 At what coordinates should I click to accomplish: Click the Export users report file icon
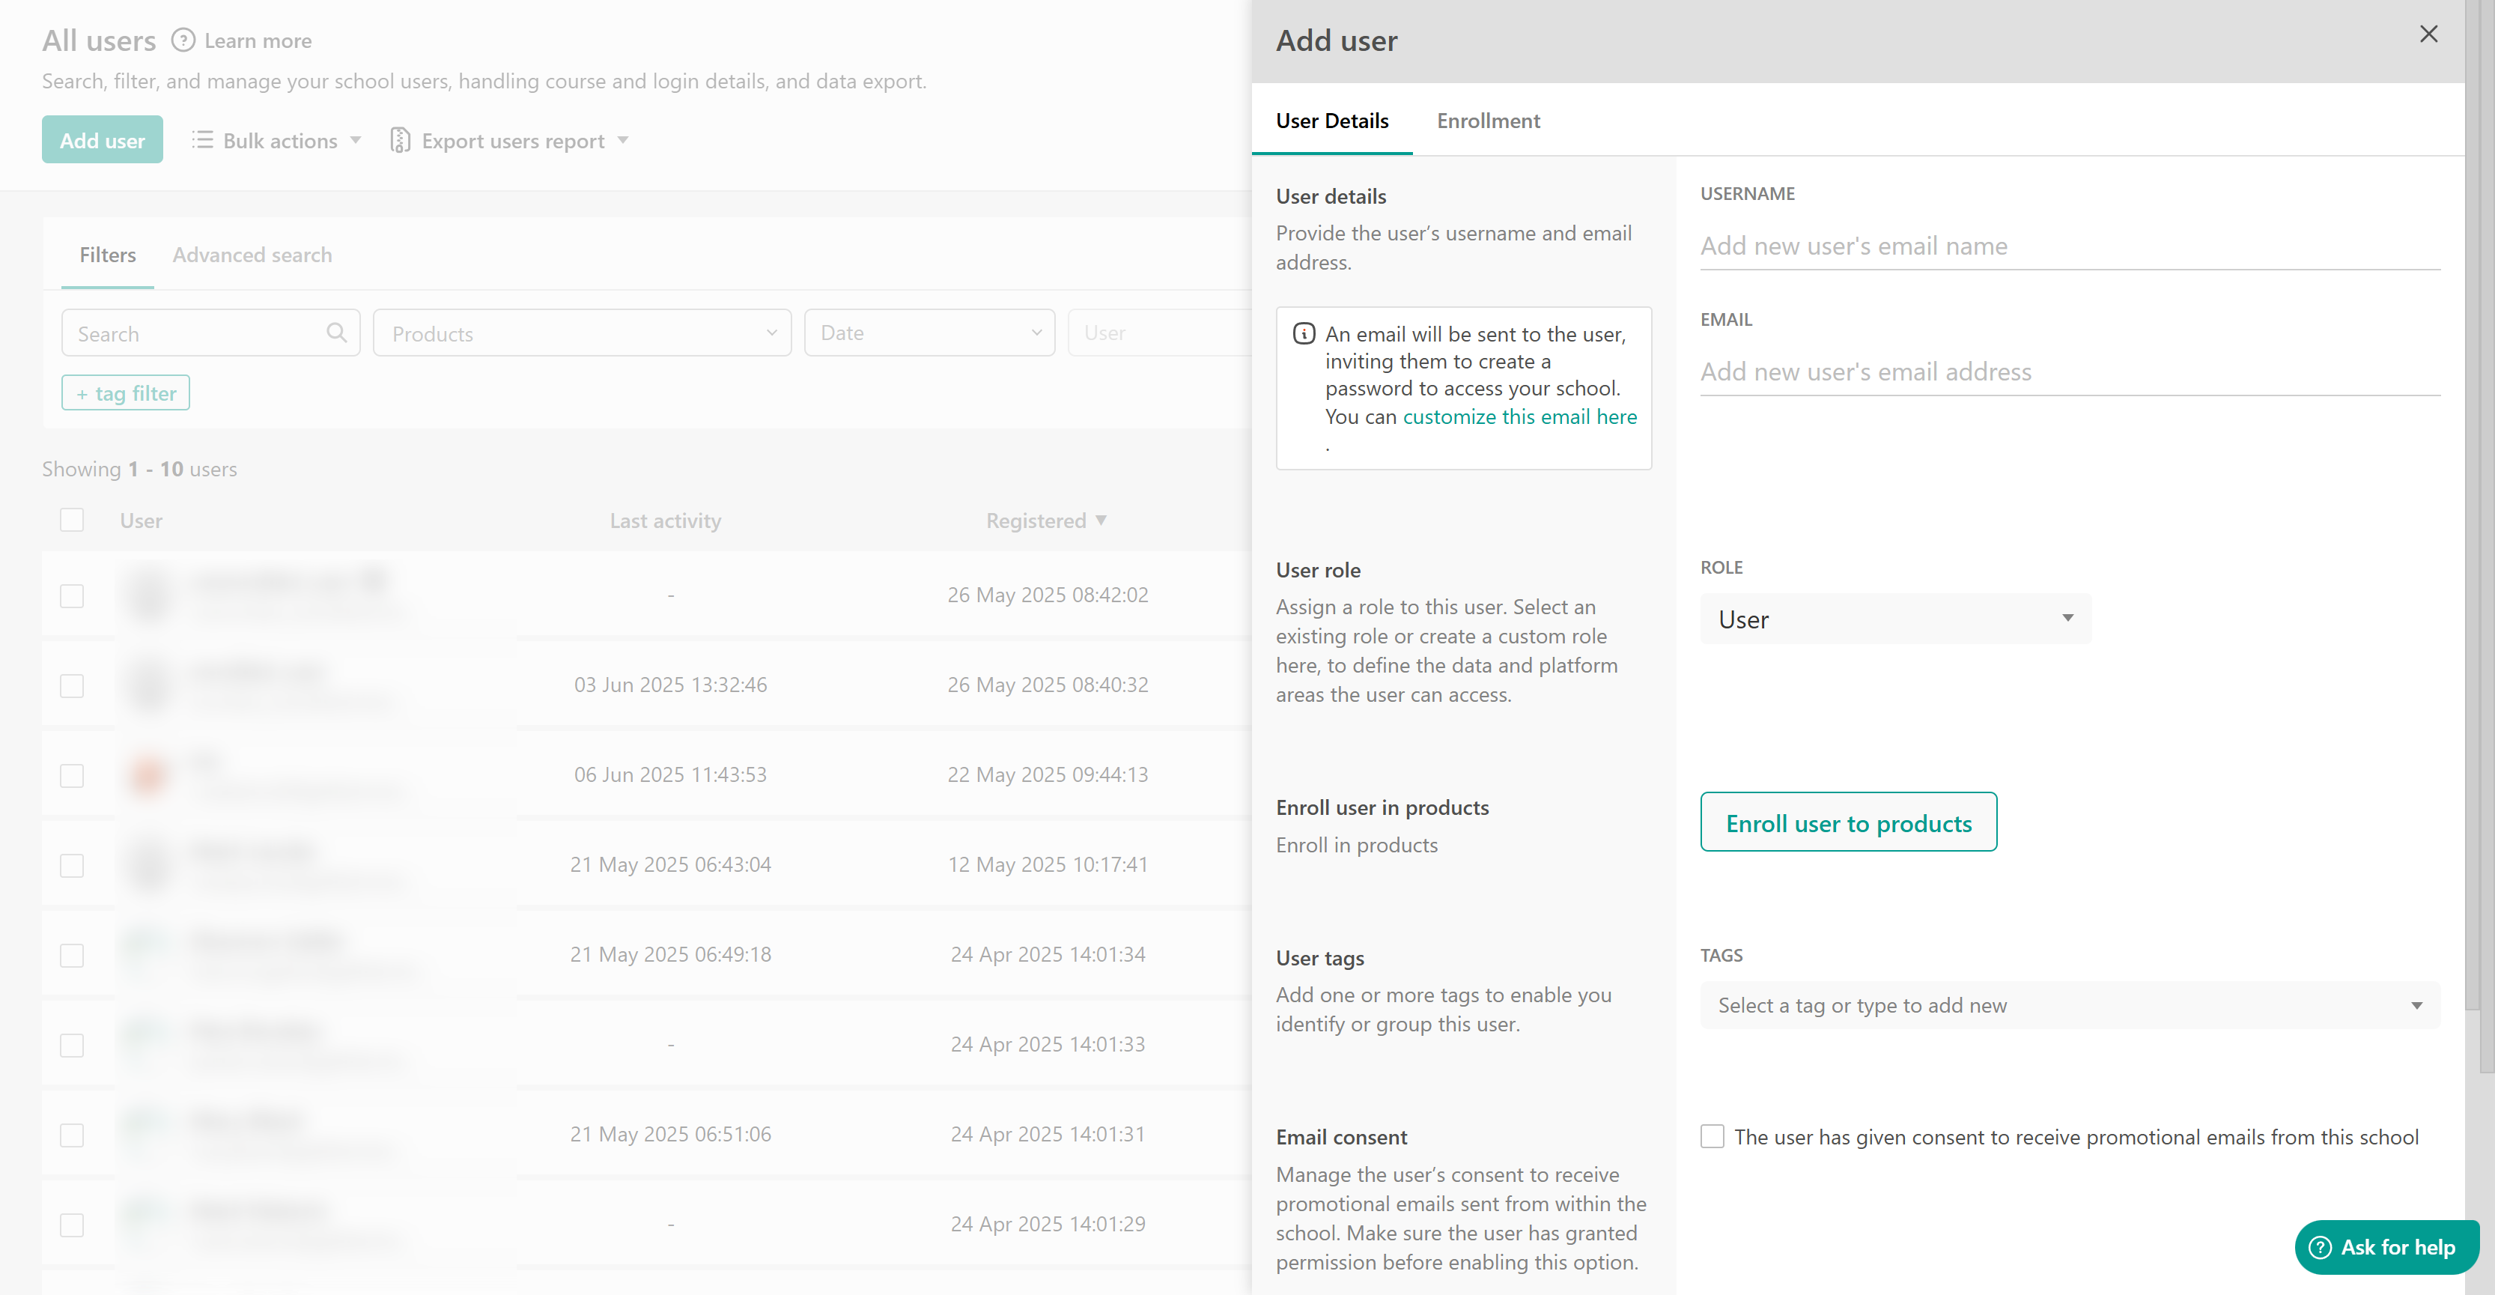[x=399, y=141]
